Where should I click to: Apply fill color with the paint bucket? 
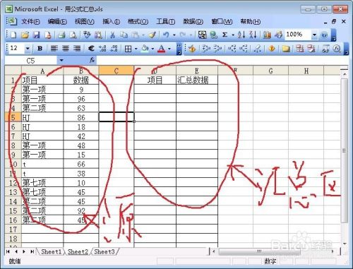(145, 49)
